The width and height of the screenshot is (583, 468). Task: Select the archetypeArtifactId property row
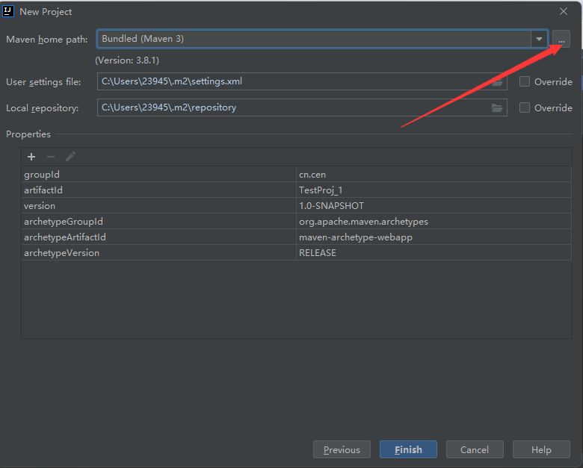(x=296, y=237)
